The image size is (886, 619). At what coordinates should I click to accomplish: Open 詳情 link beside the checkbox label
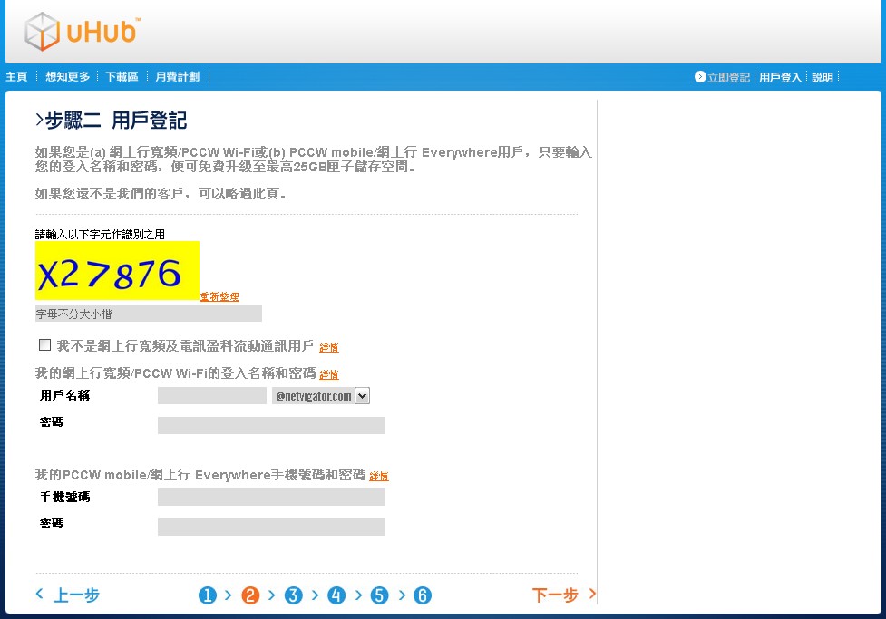pyautogui.click(x=329, y=348)
